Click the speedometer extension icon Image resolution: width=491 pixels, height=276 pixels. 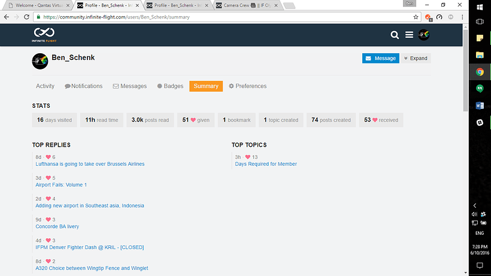pos(440,17)
